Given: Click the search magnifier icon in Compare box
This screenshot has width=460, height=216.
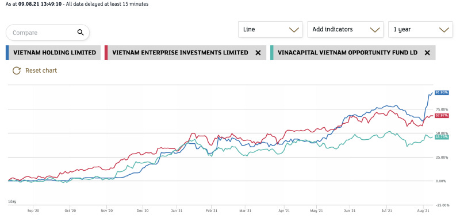Looking at the screenshot, I should pos(80,33).
